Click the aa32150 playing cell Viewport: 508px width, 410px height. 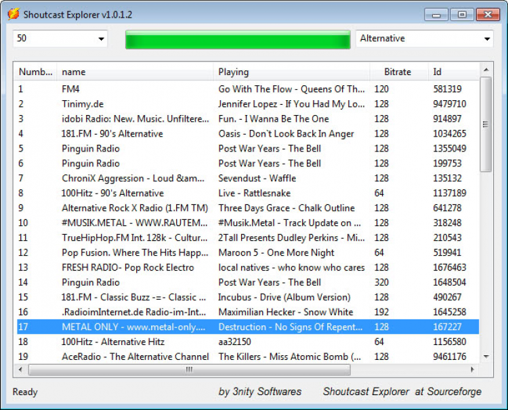(234, 342)
